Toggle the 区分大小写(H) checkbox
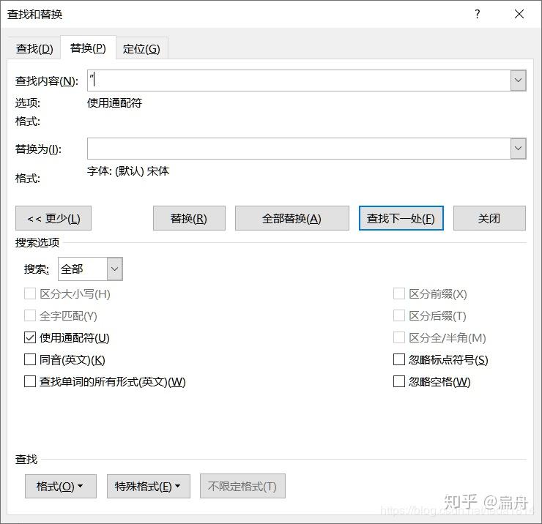Image resolution: width=542 pixels, height=524 pixels. coord(30,294)
